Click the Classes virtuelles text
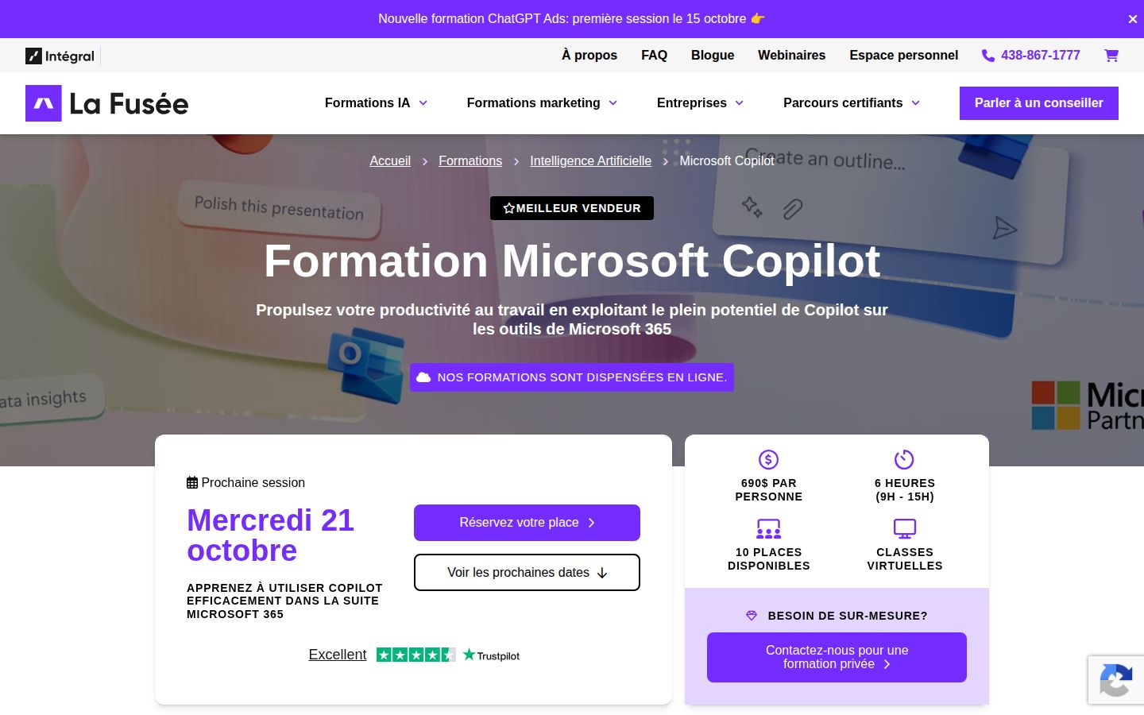Image resolution: width=1144 pixels, height=715 pixels. click(x=905, y=559)
